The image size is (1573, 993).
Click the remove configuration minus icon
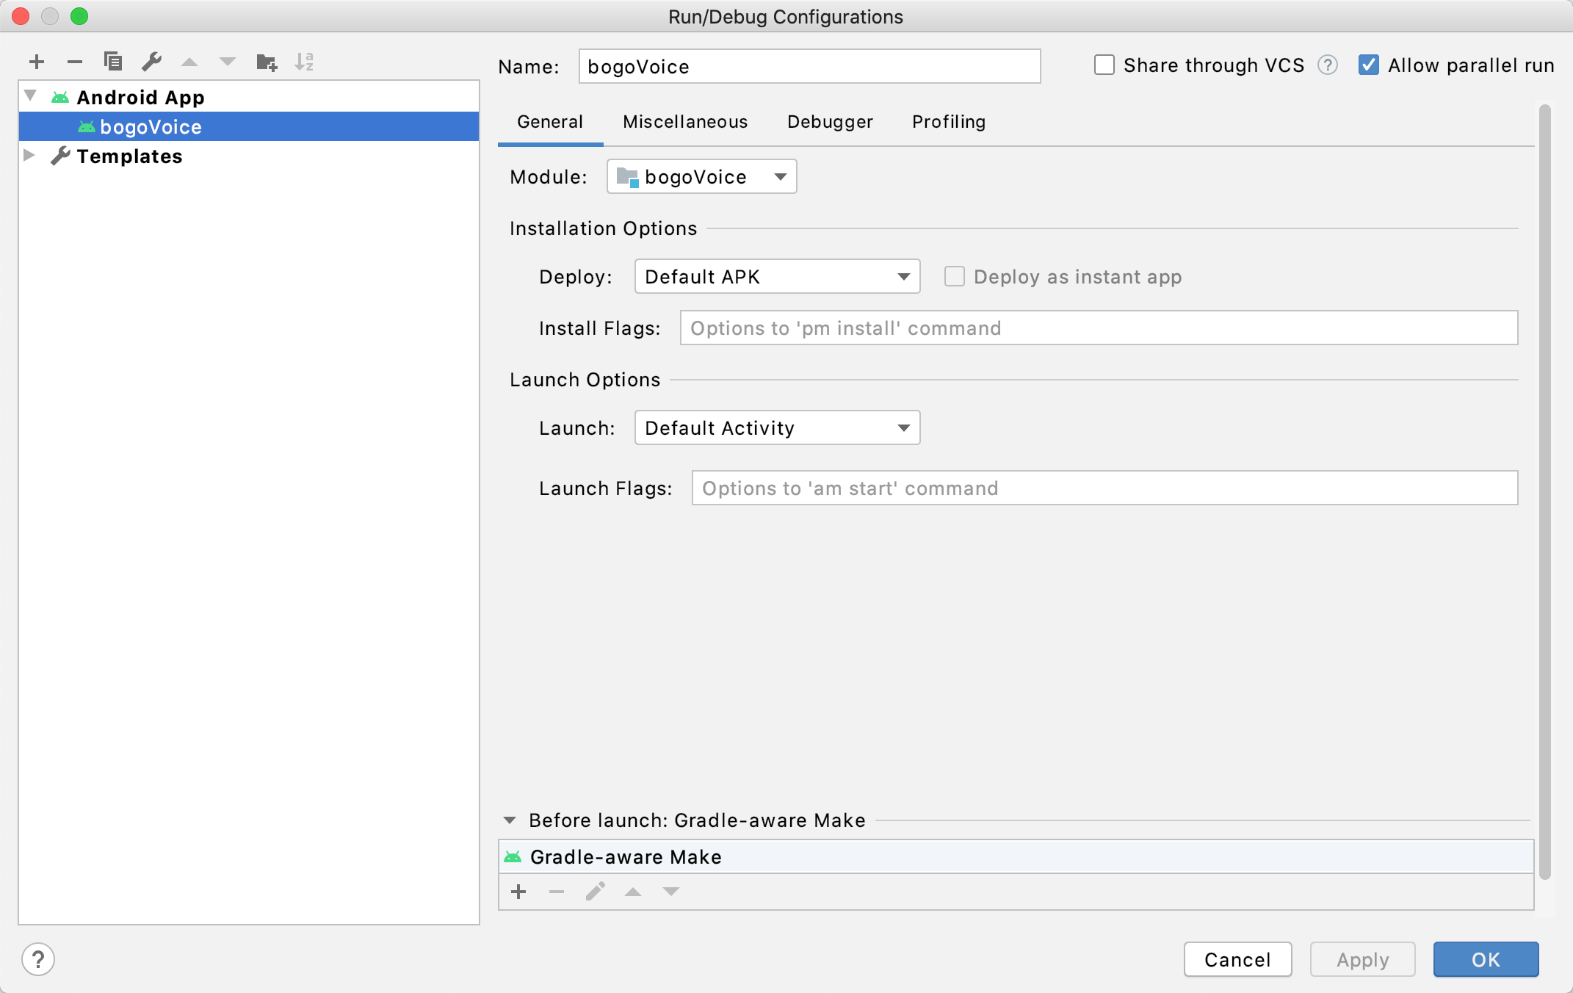click(x=75, y=62)
